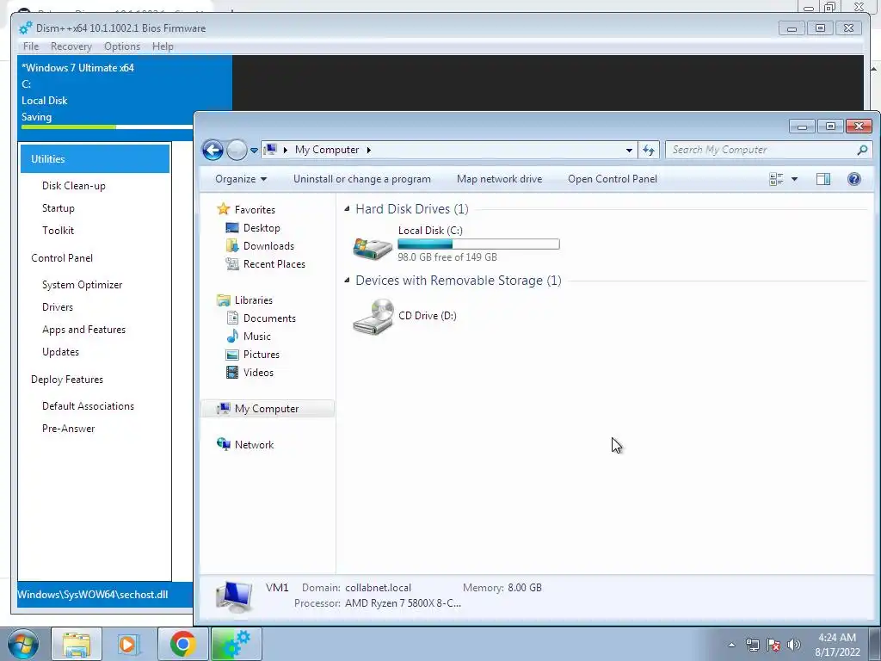Open Disk Clean-up in Dism++
This screenshot has height=661, width=881.
74,186
